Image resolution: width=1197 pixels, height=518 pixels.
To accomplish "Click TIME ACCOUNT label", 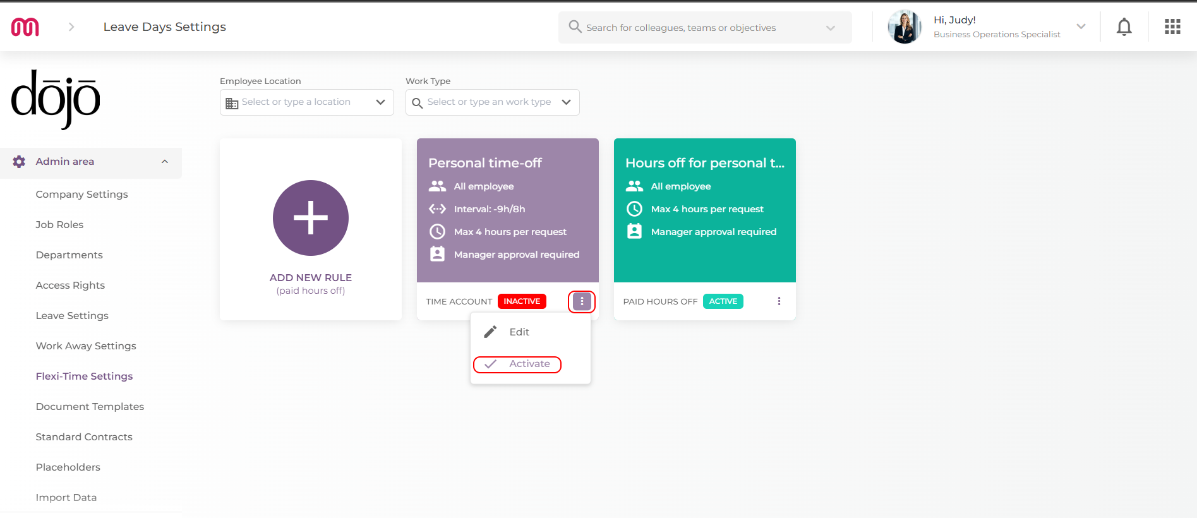I will (x=459, y=302).
